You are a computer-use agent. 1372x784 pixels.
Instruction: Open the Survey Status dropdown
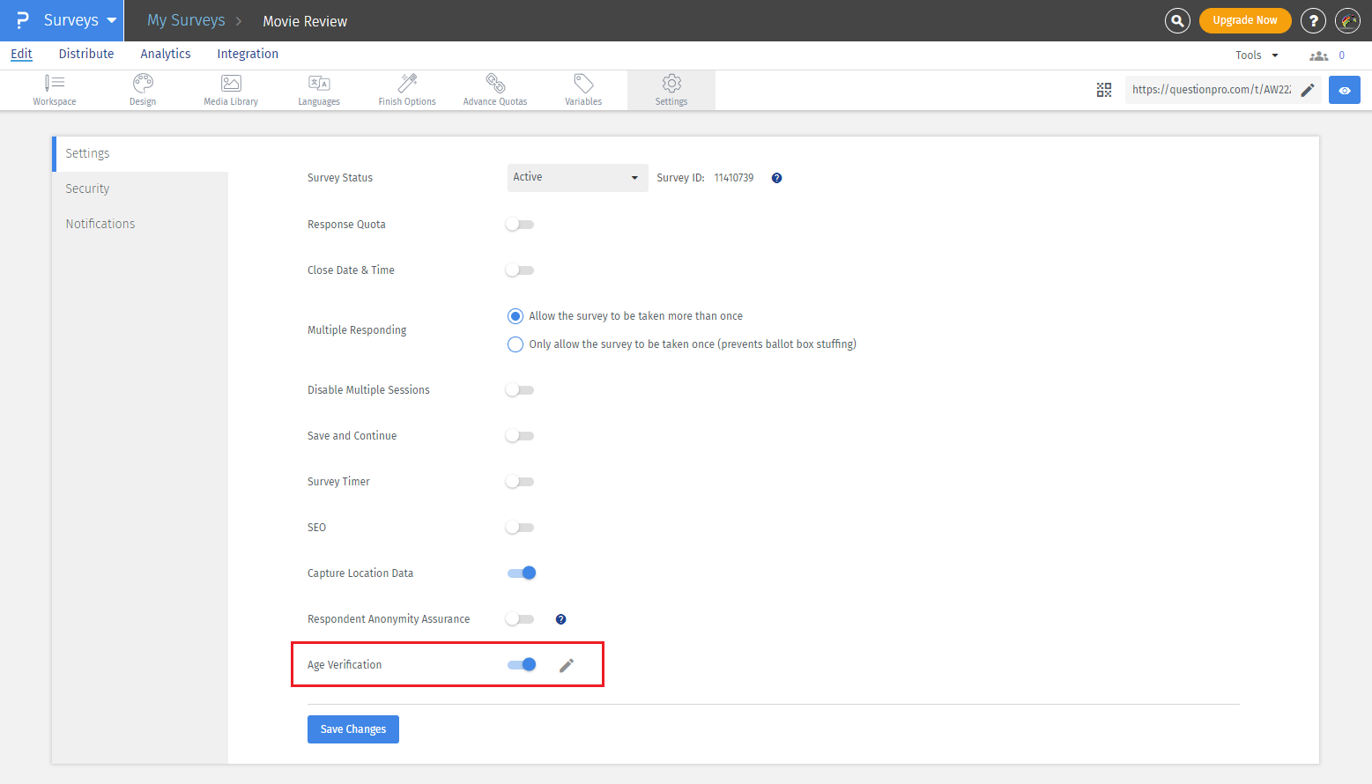pos(577,178)
